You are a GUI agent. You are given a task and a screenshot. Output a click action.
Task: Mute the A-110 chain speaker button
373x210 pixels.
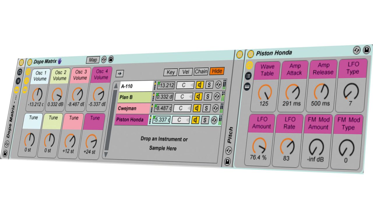199,85
